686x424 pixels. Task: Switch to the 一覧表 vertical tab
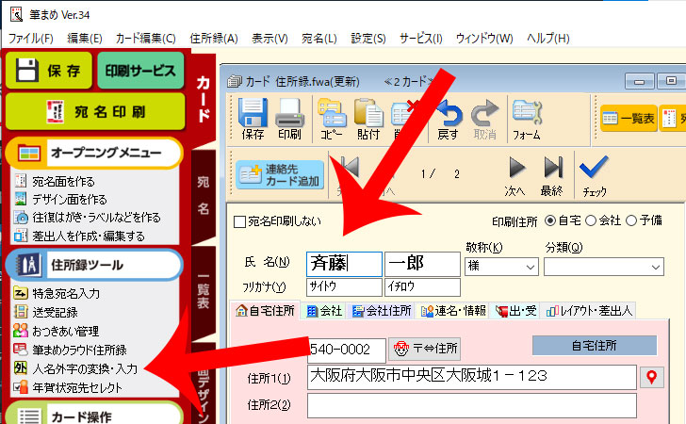pyautogui.click(x=203, y=292)
